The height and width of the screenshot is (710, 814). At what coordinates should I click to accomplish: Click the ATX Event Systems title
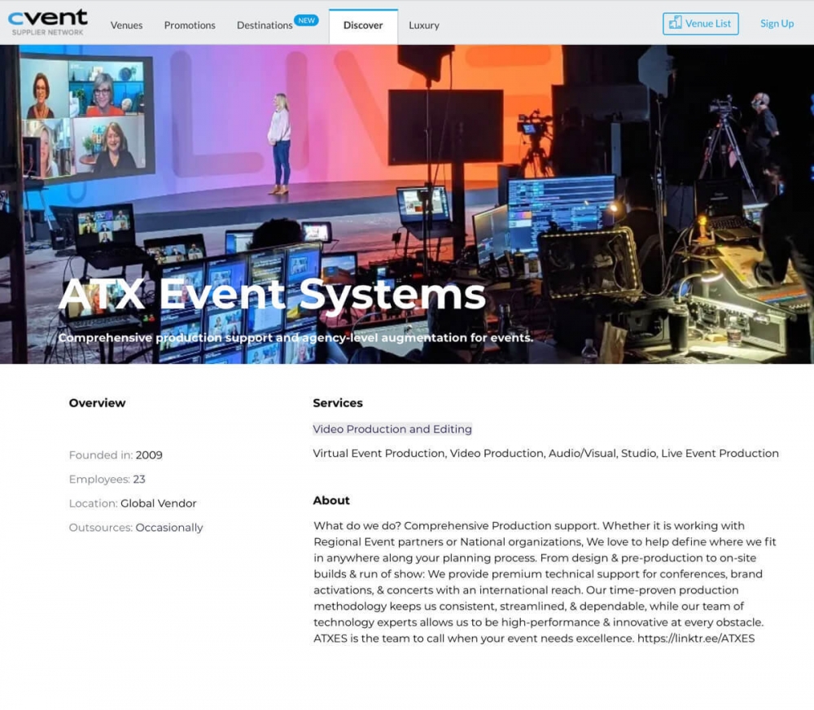click(272, 294)
